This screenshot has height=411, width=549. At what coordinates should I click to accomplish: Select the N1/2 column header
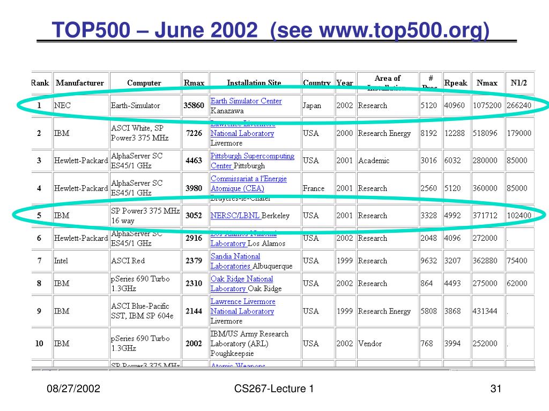pos(519,83)
